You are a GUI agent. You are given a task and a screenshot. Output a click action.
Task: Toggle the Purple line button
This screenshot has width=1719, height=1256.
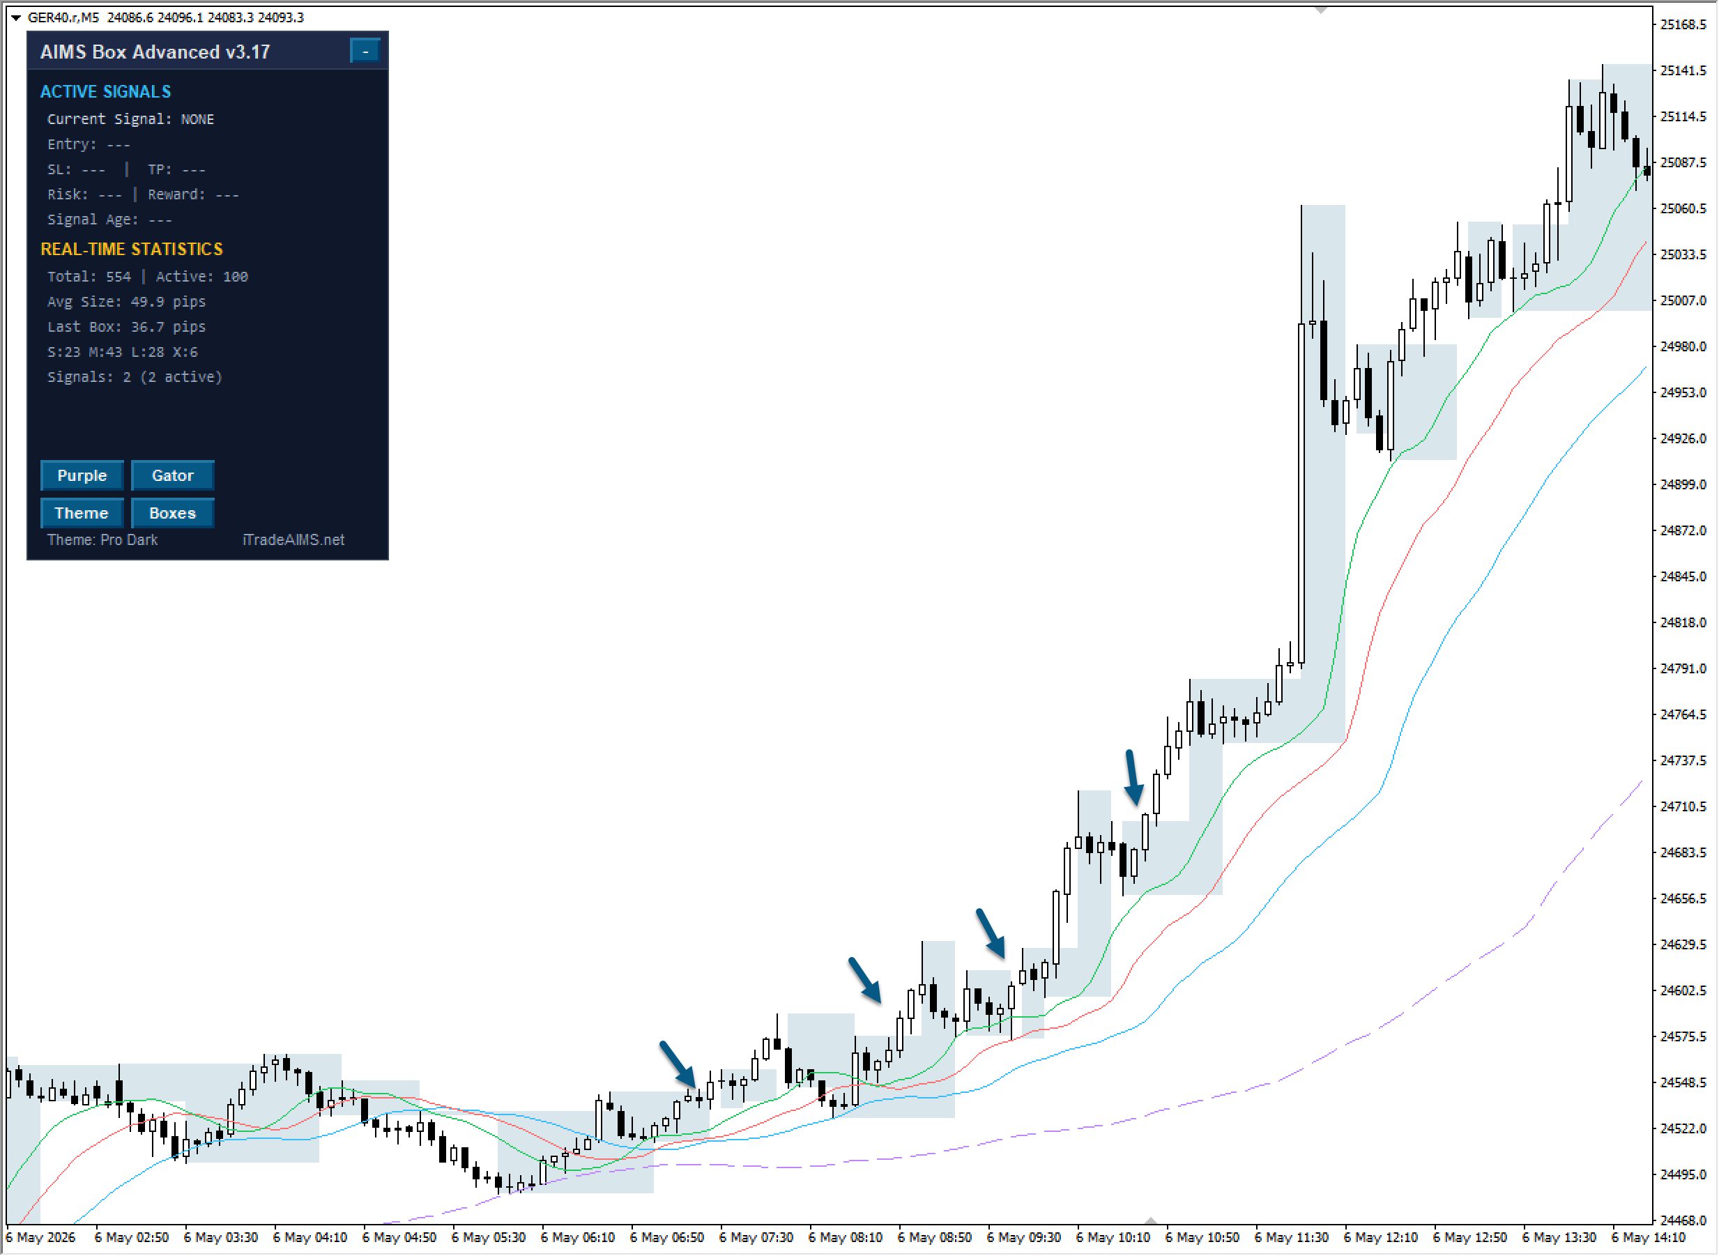[82, 476]
